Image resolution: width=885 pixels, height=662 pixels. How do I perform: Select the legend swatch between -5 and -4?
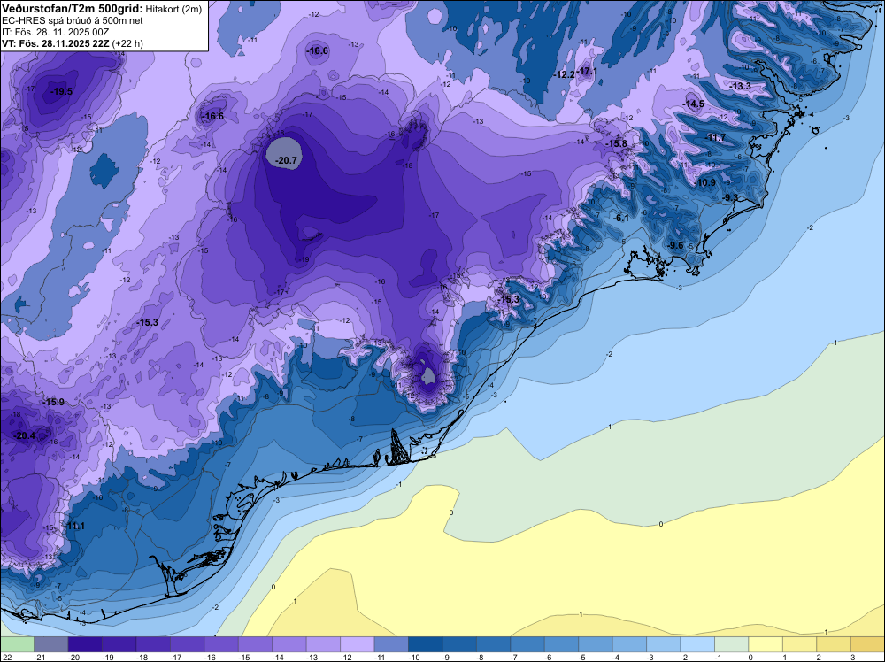[596, 644]
